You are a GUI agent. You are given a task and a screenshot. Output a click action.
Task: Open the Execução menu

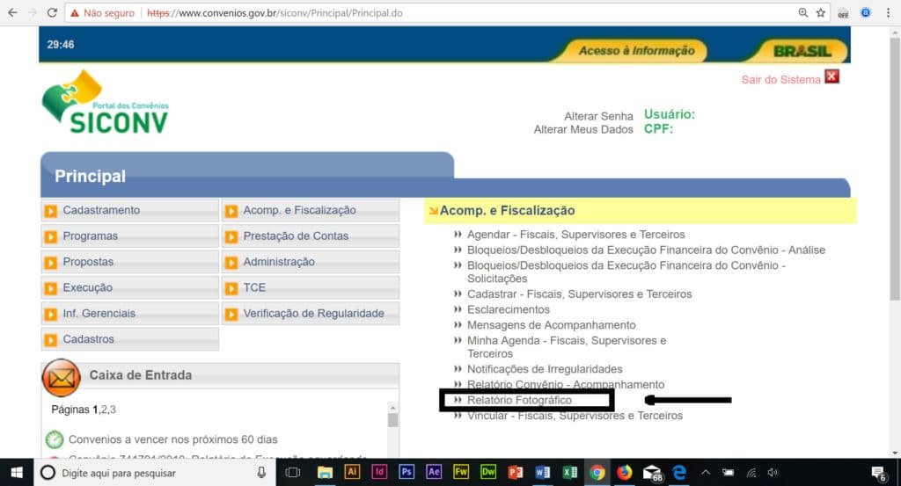click(x=130, y=287)
